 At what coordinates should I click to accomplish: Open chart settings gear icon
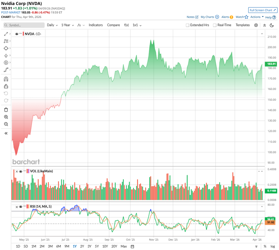(x=256, y=25)
